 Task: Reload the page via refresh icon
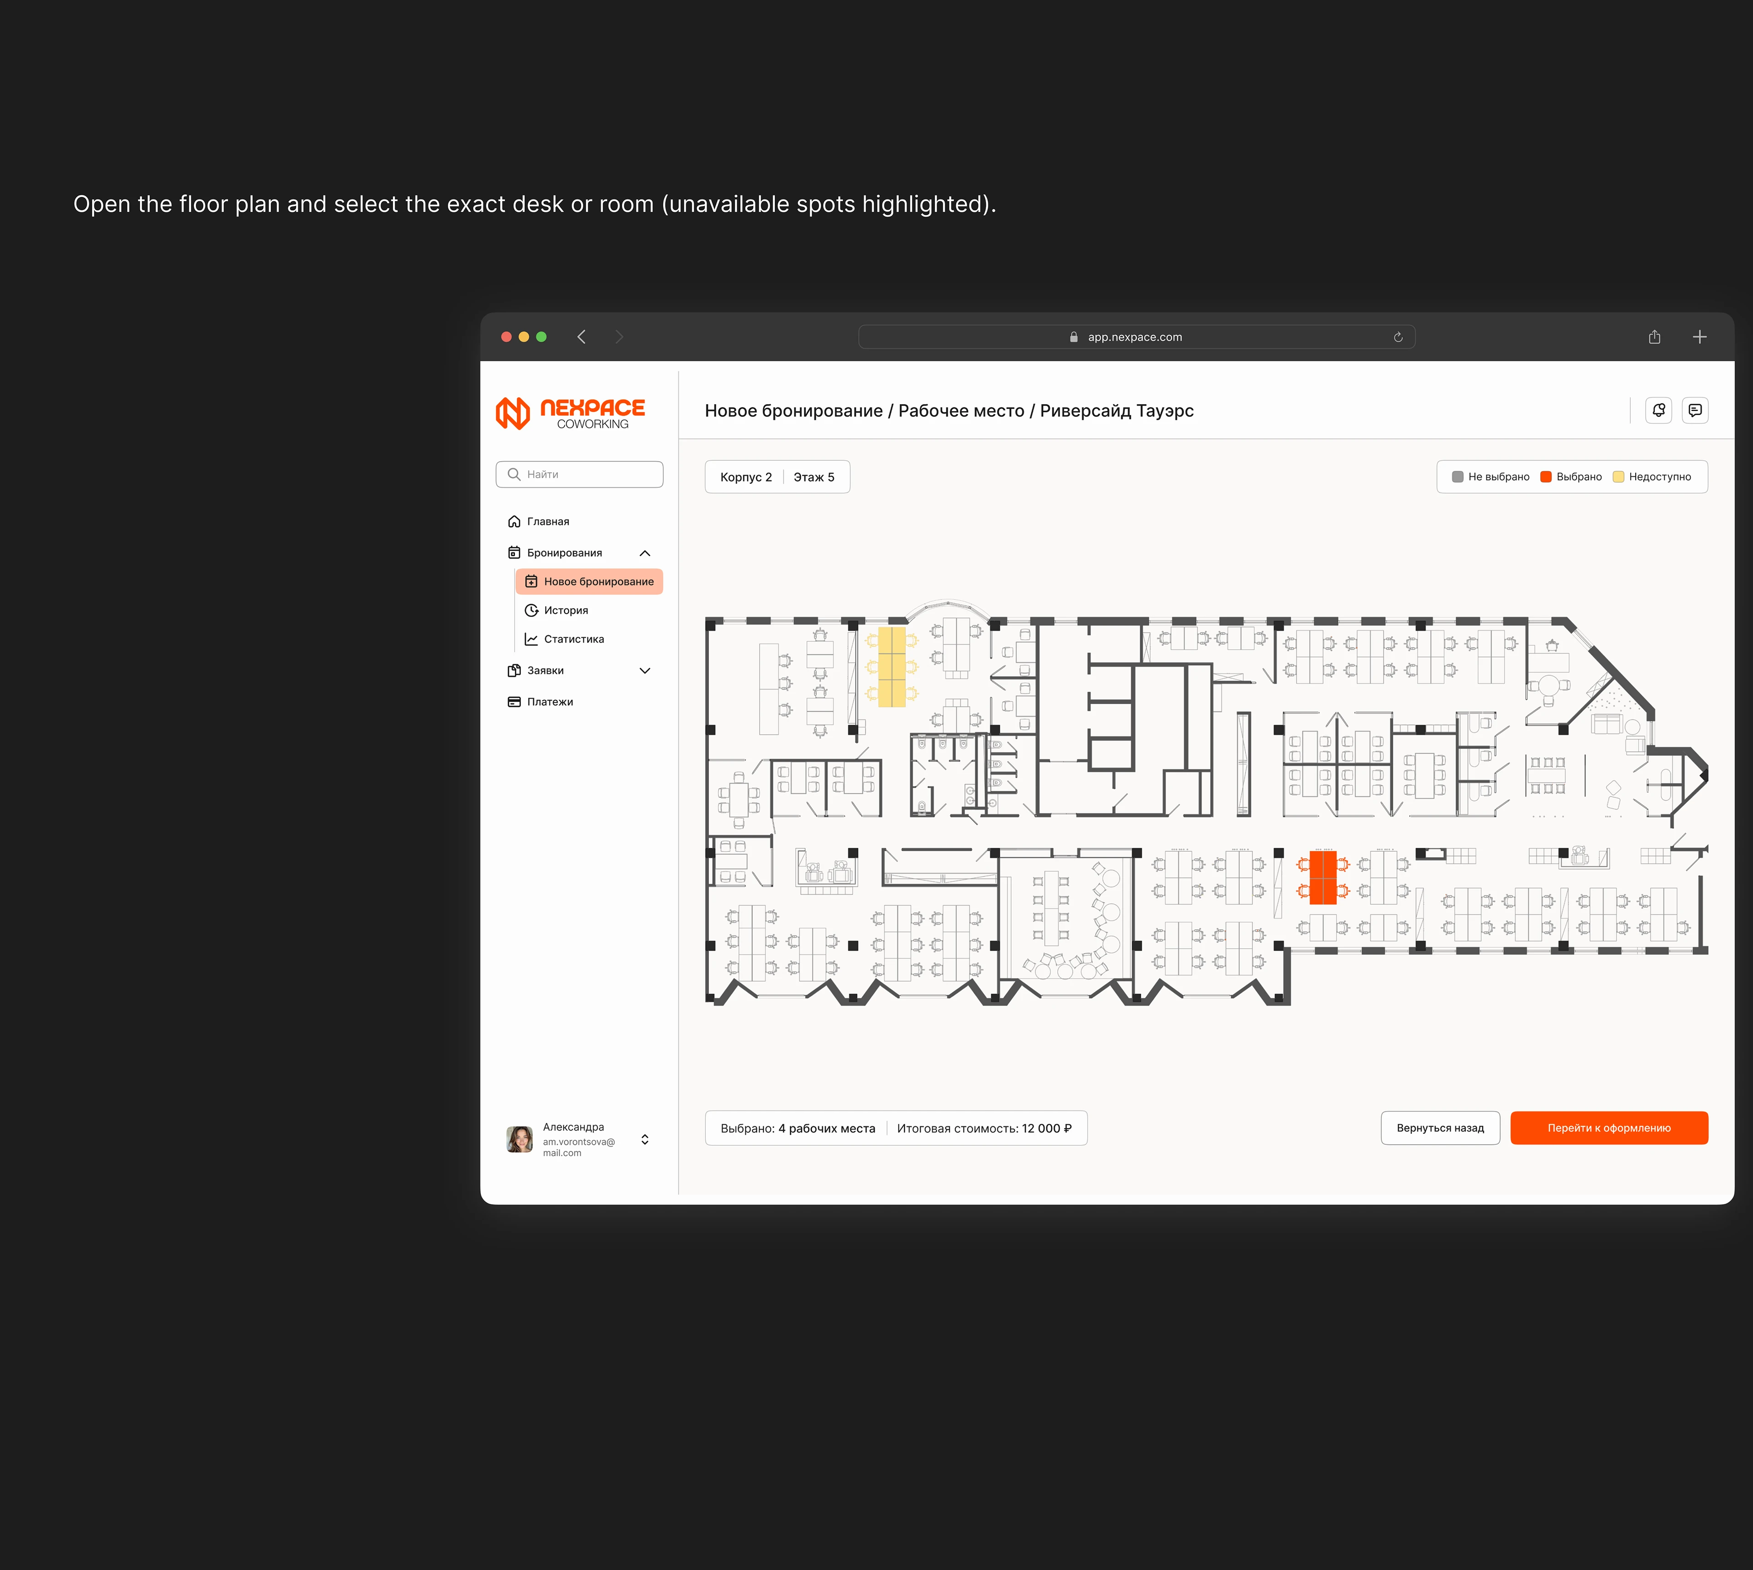1398,337
